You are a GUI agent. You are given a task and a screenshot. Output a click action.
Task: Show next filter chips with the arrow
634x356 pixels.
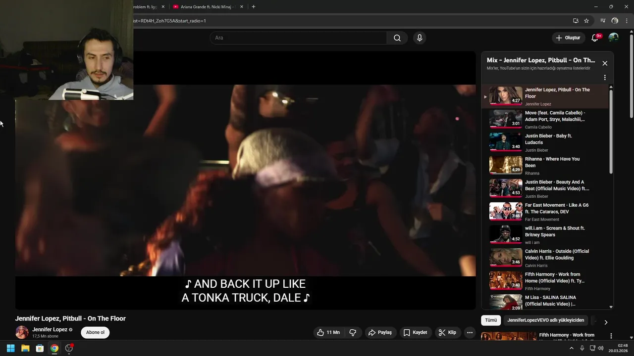(x=606, y=322)
